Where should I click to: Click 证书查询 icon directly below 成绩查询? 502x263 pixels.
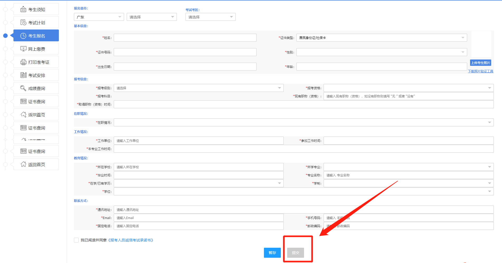point(23,101)
